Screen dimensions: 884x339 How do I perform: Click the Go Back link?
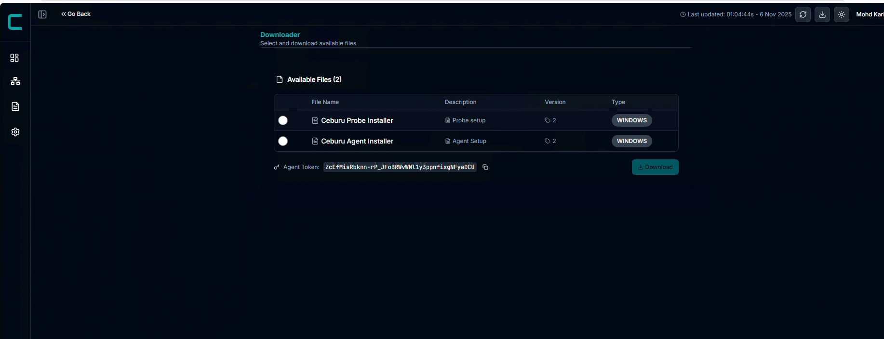pos(76,14)
